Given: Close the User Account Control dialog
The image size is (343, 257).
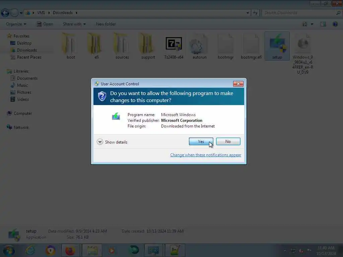Looking at the screenshot, I should coord(238,84).
